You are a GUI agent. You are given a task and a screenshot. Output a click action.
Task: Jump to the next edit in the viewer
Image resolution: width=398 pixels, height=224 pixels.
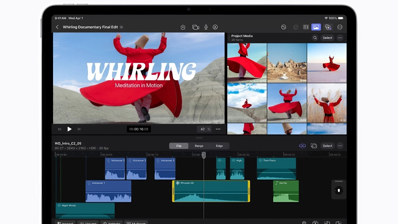click(79, 129)
